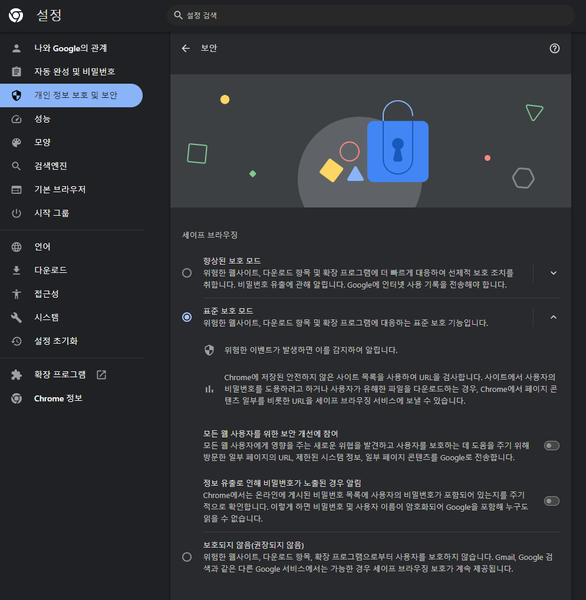Click the reset clock icon for 설정 초기화
Image resolution: width=586 pixels, height=600 pixels.
17,341
